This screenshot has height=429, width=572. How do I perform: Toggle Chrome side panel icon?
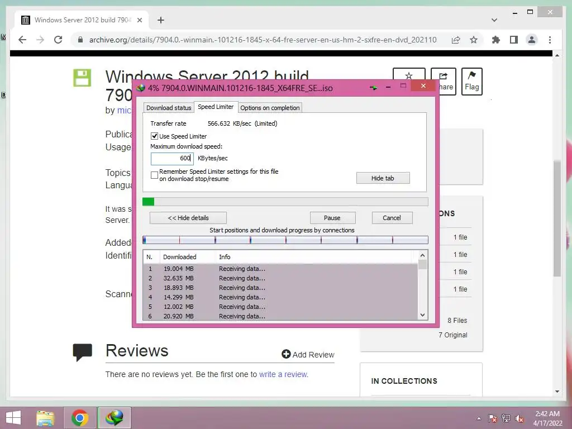tap(514, 40)
